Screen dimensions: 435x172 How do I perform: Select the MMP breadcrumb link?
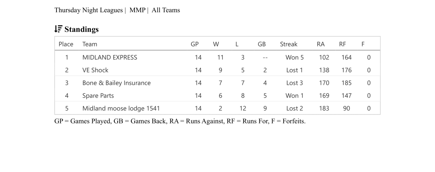point(137,10)
